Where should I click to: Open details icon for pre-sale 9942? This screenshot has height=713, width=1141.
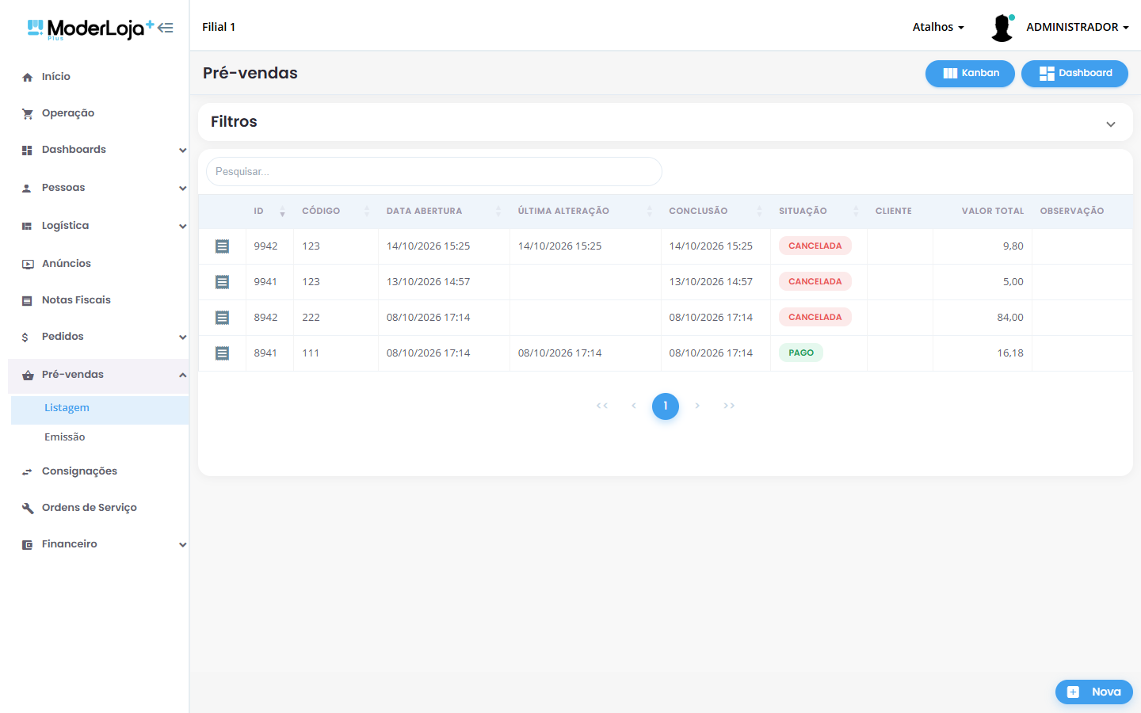pos(223,246)
